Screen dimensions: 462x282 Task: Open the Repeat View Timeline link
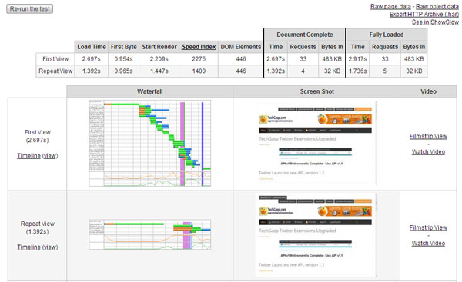(x=28, y=247)
